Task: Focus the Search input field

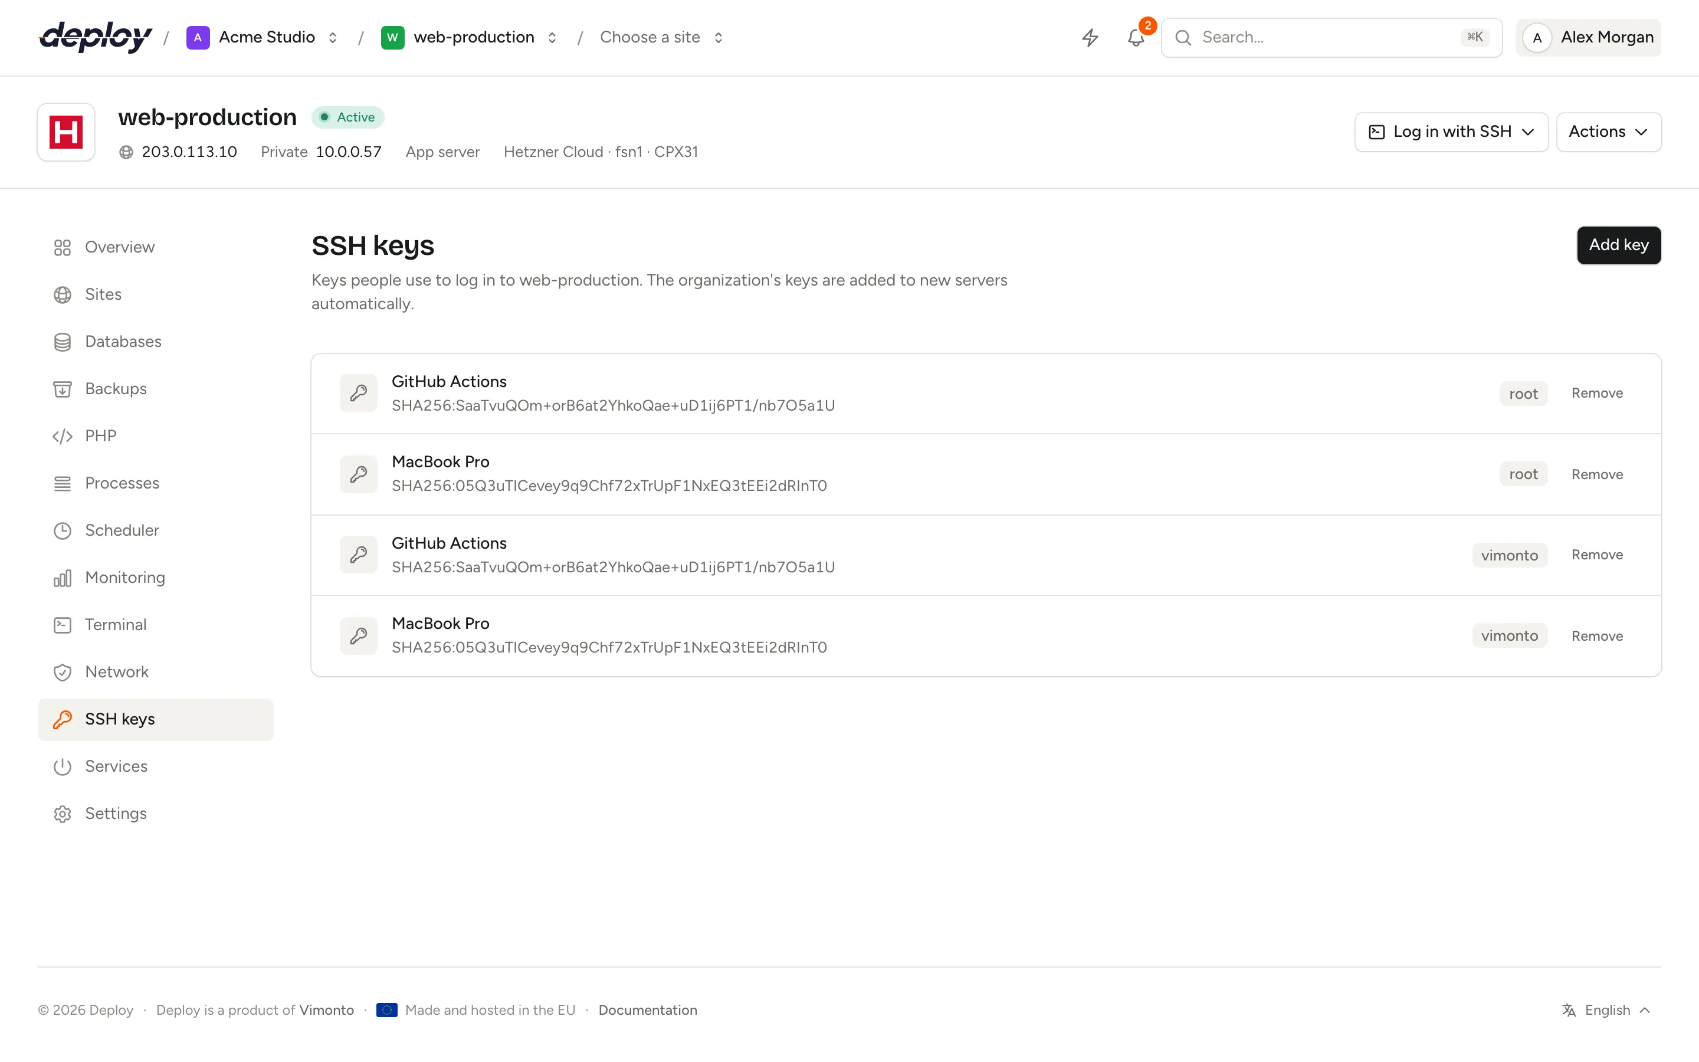Action: point(1331,37)
